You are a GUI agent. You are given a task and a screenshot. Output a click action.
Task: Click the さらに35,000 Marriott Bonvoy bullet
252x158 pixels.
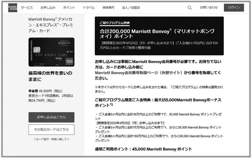158,130
